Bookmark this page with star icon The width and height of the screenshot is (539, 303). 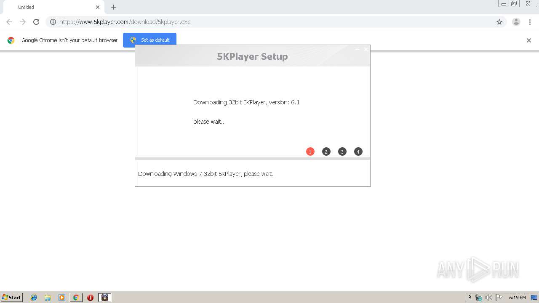coord(499,22)
